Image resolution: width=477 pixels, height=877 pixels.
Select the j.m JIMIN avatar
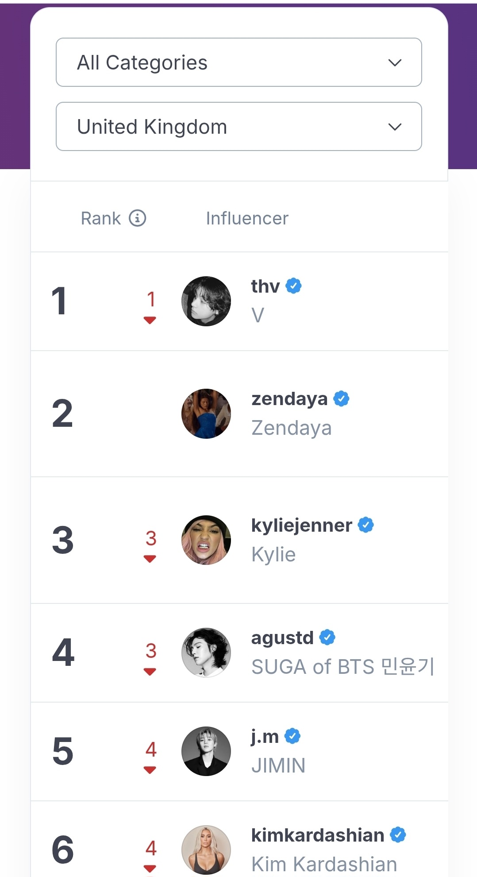coord(206,751)
